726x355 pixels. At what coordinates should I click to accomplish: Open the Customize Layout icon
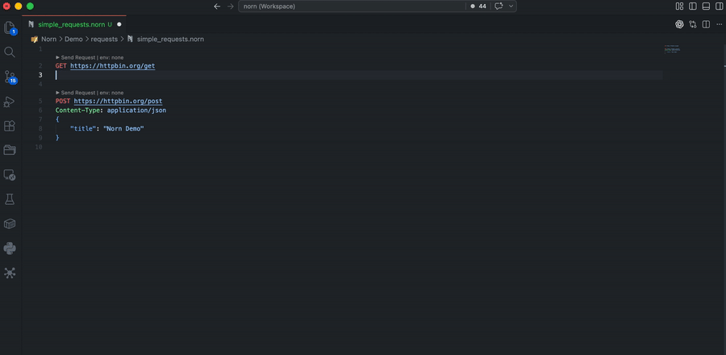click(680, 6)
